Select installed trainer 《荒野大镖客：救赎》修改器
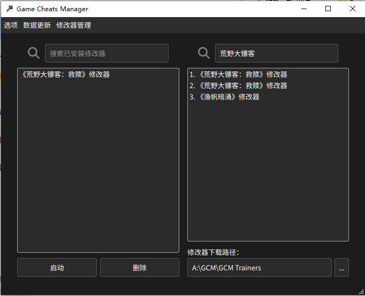Viewport: 365px width, 296px height. point(98,74)
